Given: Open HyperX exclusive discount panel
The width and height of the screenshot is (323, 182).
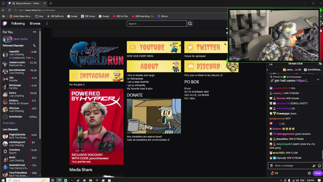Looking at the screenshot, I should coord(96,127).
